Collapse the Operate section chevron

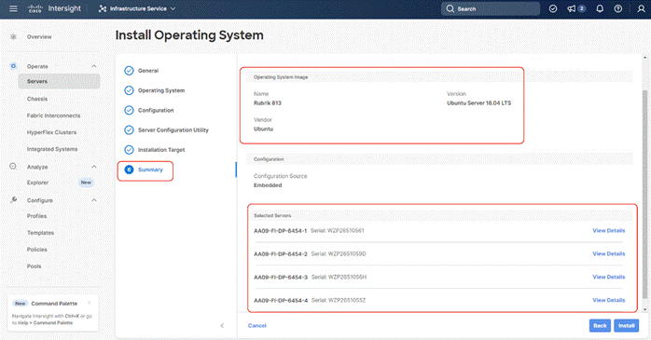click(x=94, y=66)
